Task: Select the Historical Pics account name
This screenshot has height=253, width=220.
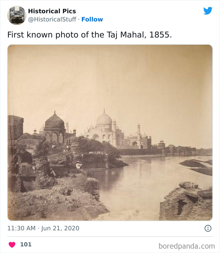Action: point(52,11)
